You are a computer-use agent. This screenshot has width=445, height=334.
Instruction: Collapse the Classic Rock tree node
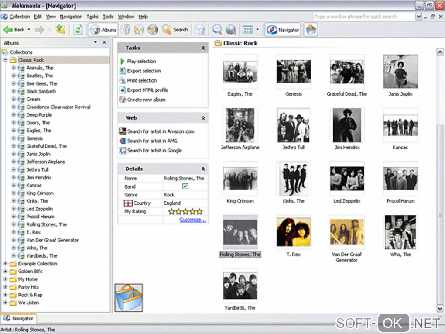[x=6, y=60]
